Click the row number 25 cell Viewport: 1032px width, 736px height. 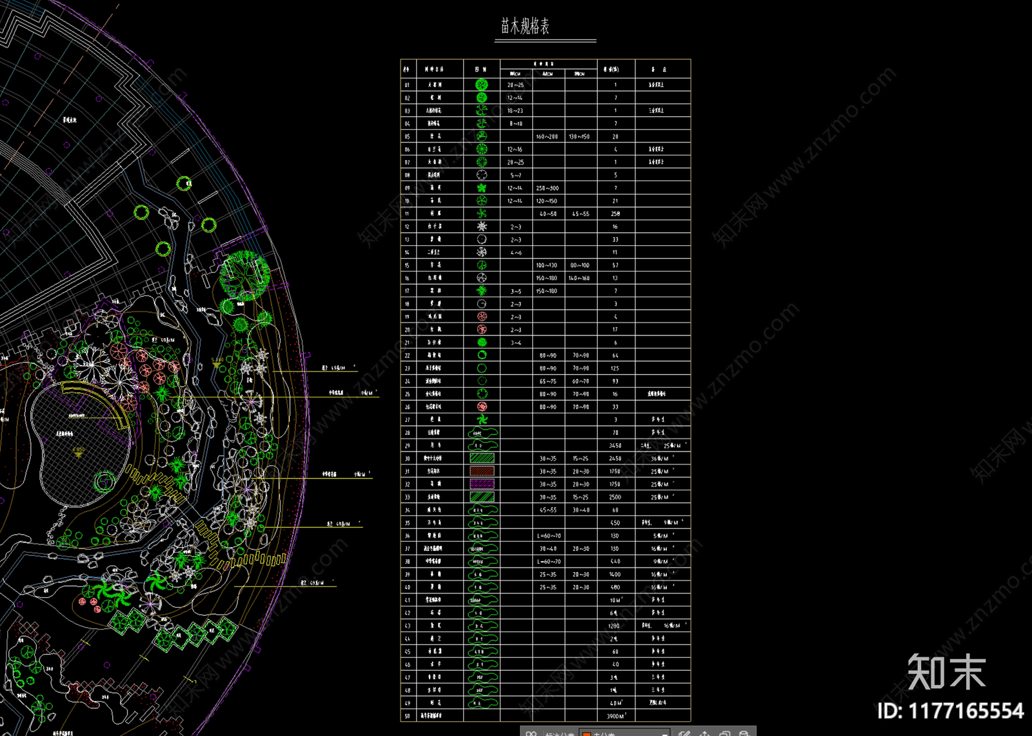(408, 394)
